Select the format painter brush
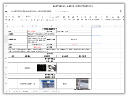The image size is (128, 97). (x=6, y=20)
